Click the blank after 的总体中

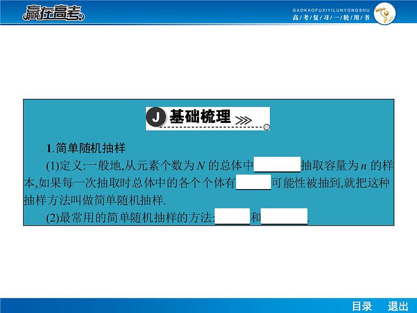pos(277,164)
